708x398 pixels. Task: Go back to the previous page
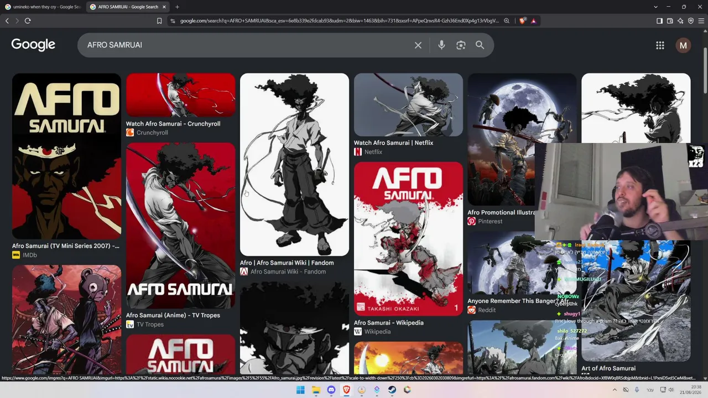pos(7,21)
